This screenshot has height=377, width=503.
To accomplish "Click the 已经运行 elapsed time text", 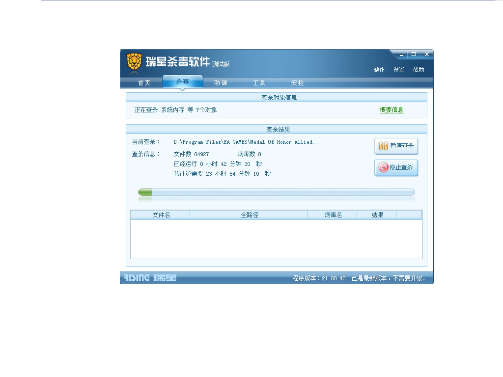I will pyautogui.click(x=218, y=164).
